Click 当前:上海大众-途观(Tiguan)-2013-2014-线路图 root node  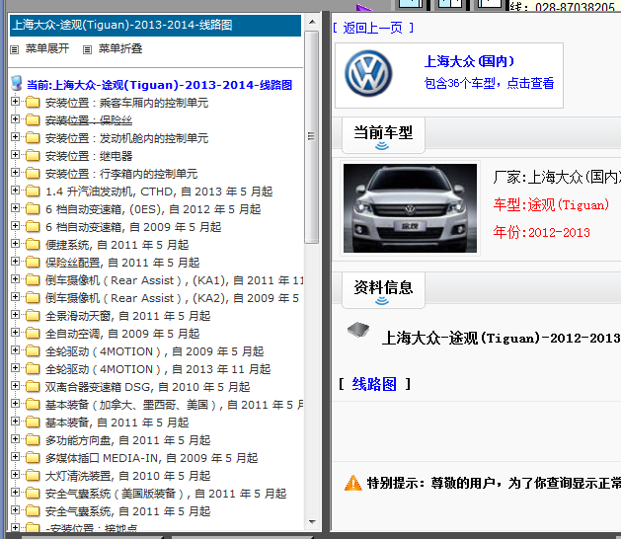point(160,85)
